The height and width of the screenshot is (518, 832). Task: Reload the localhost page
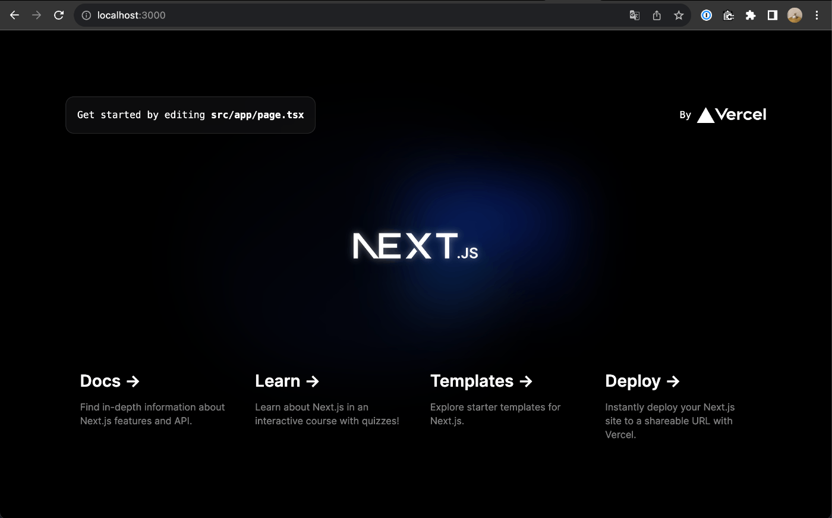pyautogui.click(x=59, y=15)
